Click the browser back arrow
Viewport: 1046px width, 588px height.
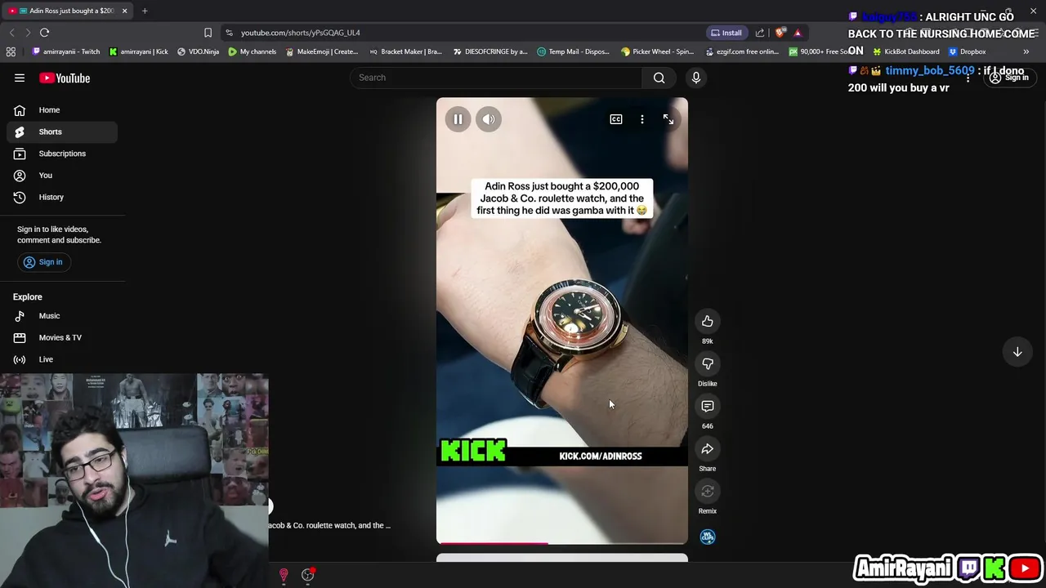coord(11,33)
